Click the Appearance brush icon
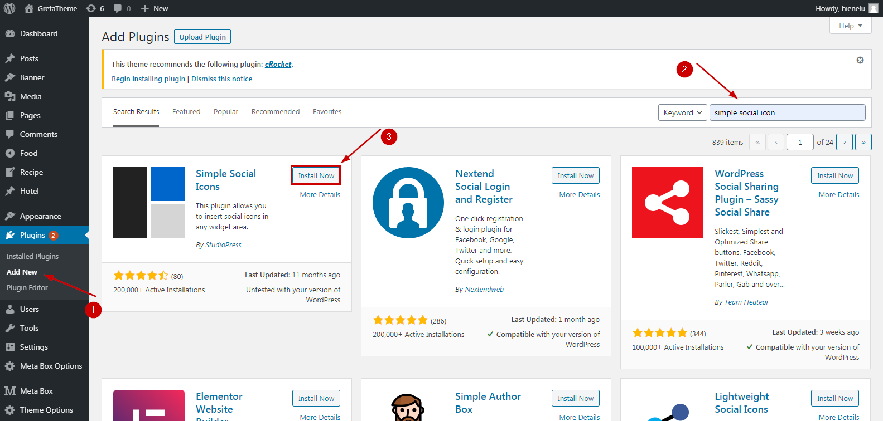883x421 pixels. point(10,216)
